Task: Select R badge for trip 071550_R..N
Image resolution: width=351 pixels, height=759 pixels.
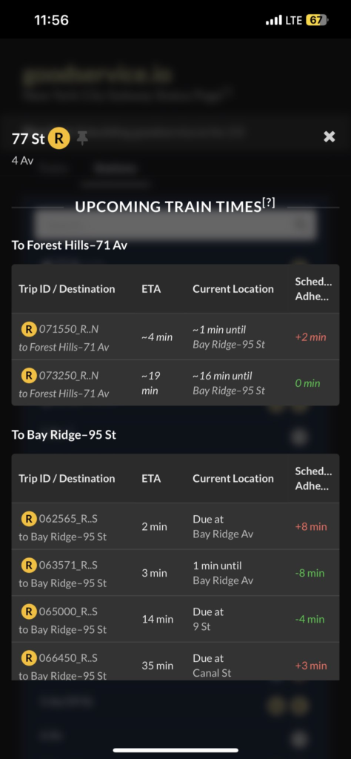Action: point(29,330)
